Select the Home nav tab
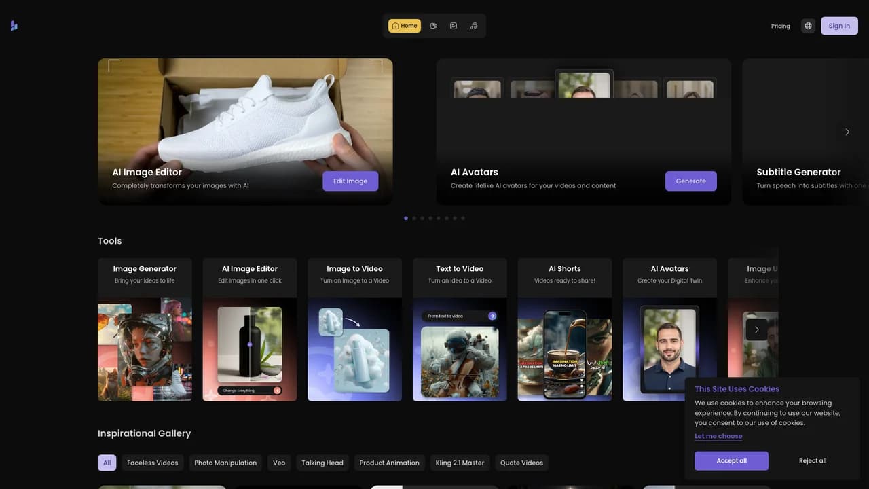The width and height of the screenshot is (869, 489). [405, 26]
